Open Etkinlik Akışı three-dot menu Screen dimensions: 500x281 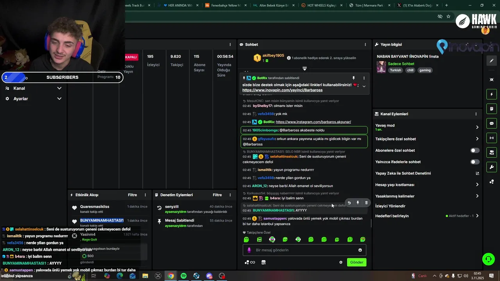145,195
